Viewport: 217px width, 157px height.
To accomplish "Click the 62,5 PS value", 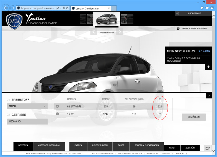I will (x=160, y=106).
